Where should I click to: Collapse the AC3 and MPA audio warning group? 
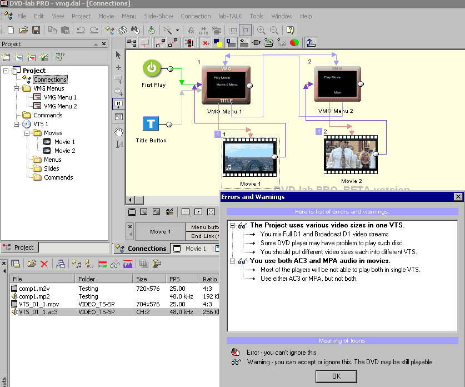tap(233, 261)
